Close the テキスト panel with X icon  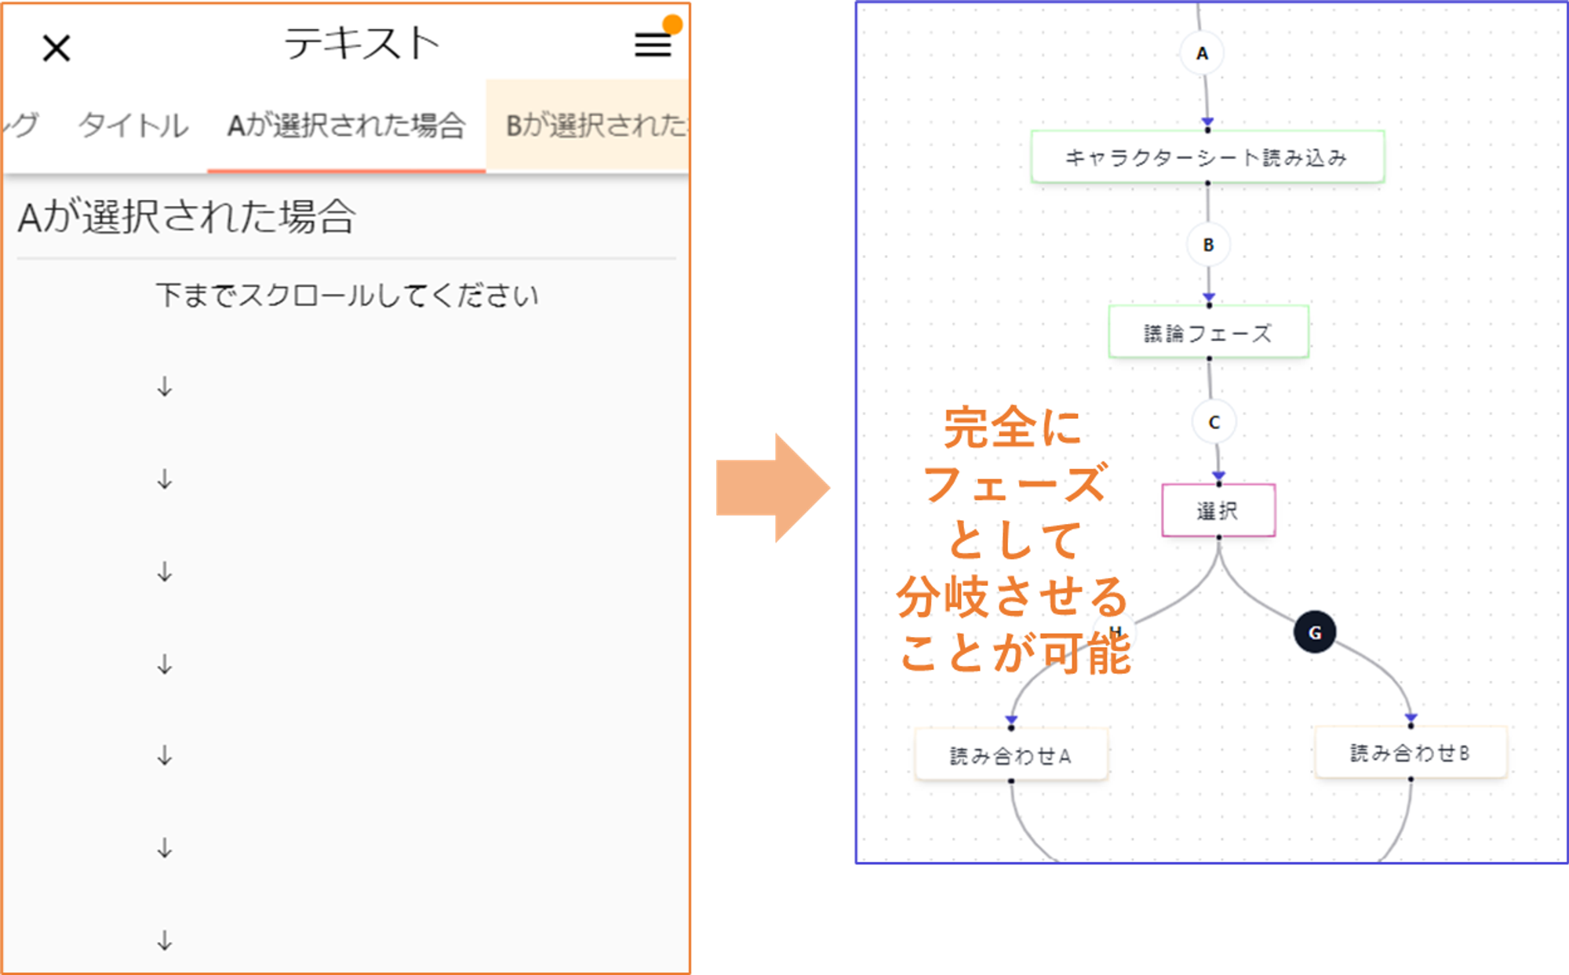click(x=56, y=49)
